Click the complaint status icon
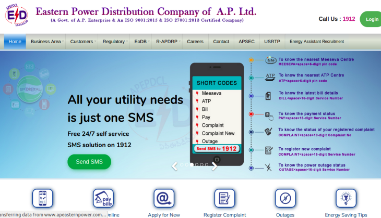 pos(268,132)
